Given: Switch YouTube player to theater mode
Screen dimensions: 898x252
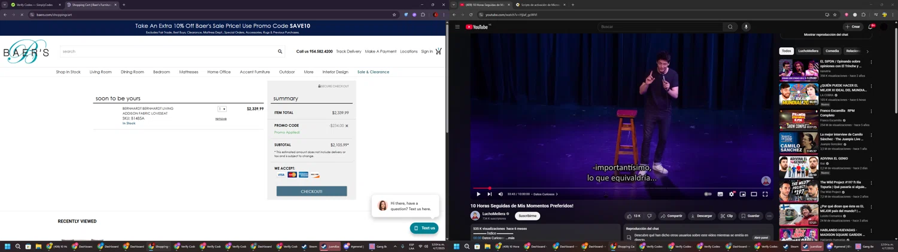Looking at the screenshot, I should (x=754, y=194).
